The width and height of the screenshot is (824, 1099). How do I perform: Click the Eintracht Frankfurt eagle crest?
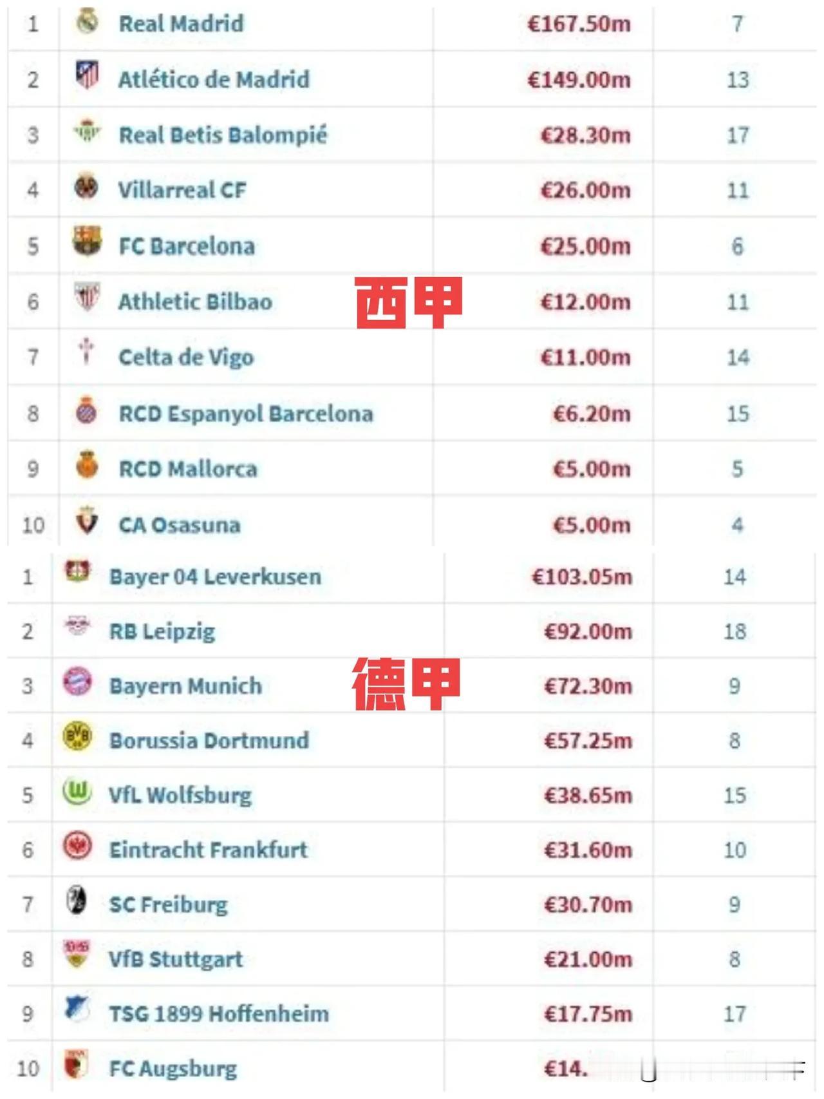click(77, 846)
